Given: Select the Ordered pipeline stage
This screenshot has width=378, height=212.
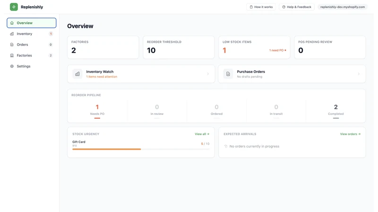Looking at the screenshot, I should [216, 110].
